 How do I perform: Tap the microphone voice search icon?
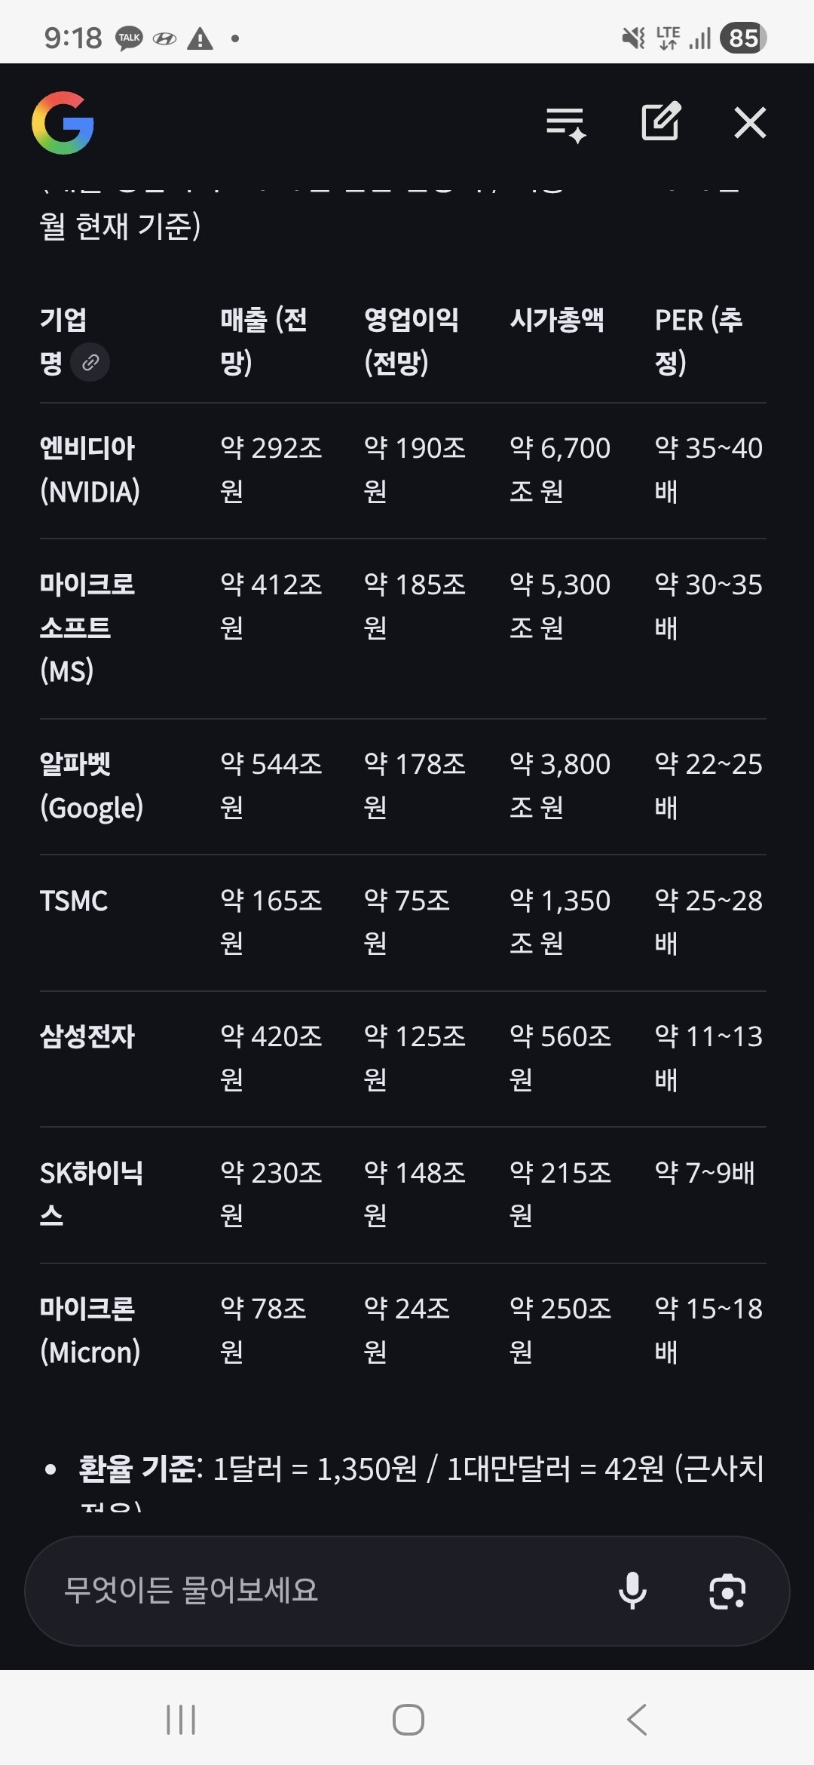[x=632, y=1591]
